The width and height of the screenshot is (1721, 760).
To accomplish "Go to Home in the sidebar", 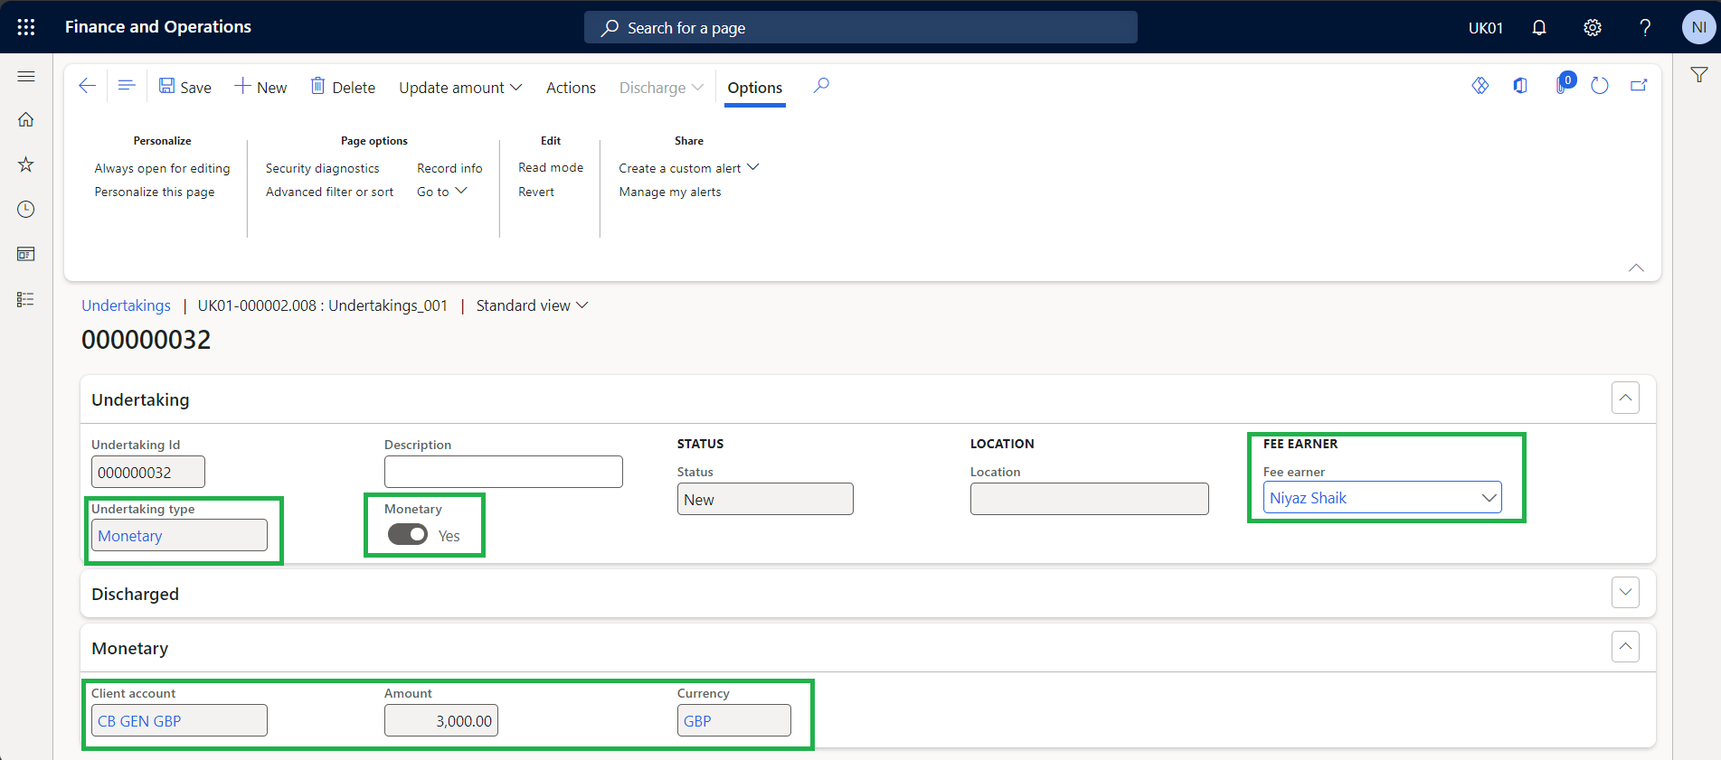I will [x=26, y=119].
